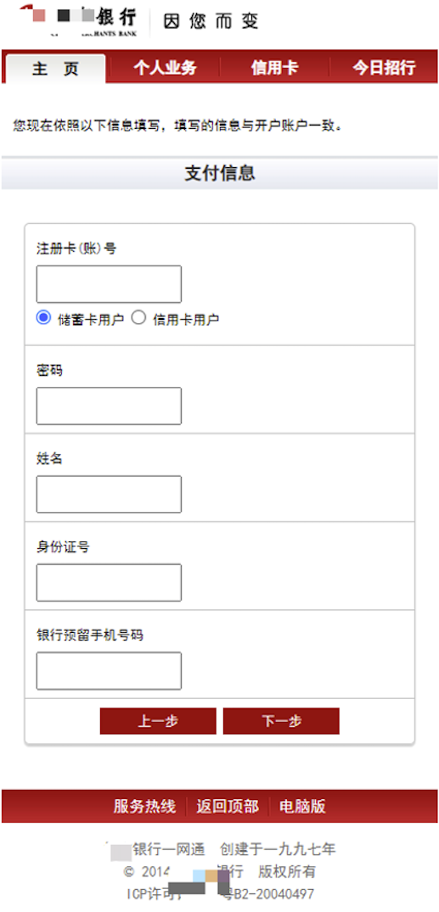439x912 pixels.
Task: Open the 信用卡 tab
Action: pyautogui.click(x=275, y=68)
